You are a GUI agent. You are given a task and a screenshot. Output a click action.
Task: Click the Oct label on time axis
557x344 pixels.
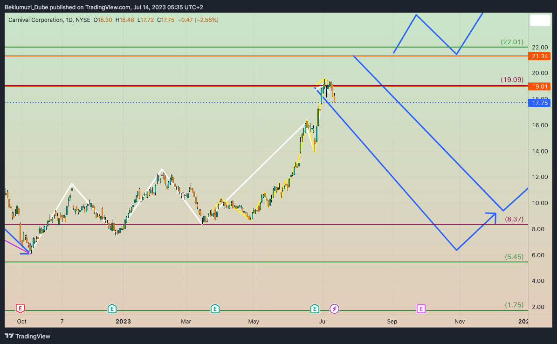pos(21,321)
